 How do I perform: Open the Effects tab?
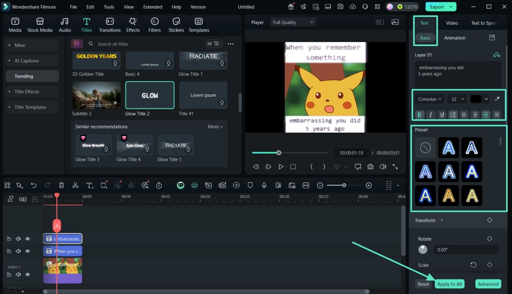pos(133,25)
